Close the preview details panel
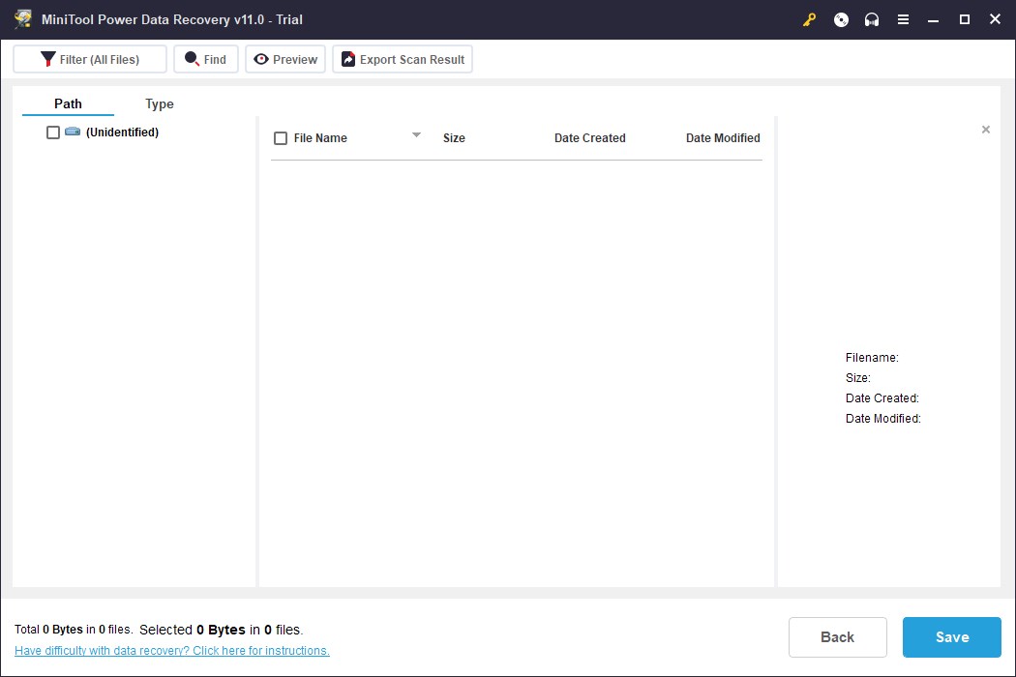This screenshot has height=677, width=1016. pyautogui.click(x=986, y=130)
